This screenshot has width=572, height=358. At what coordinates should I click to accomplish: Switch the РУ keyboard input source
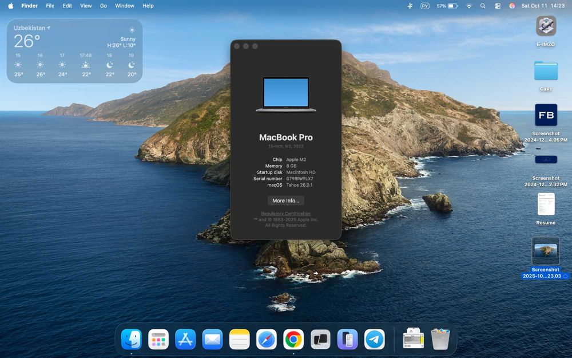pos(424,6)
